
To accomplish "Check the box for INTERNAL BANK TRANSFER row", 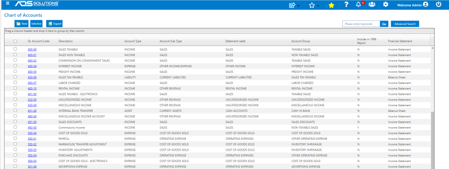I will coord(15,110).
